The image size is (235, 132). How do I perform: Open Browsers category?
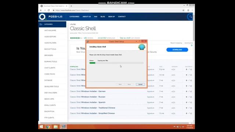pos(48,55)
